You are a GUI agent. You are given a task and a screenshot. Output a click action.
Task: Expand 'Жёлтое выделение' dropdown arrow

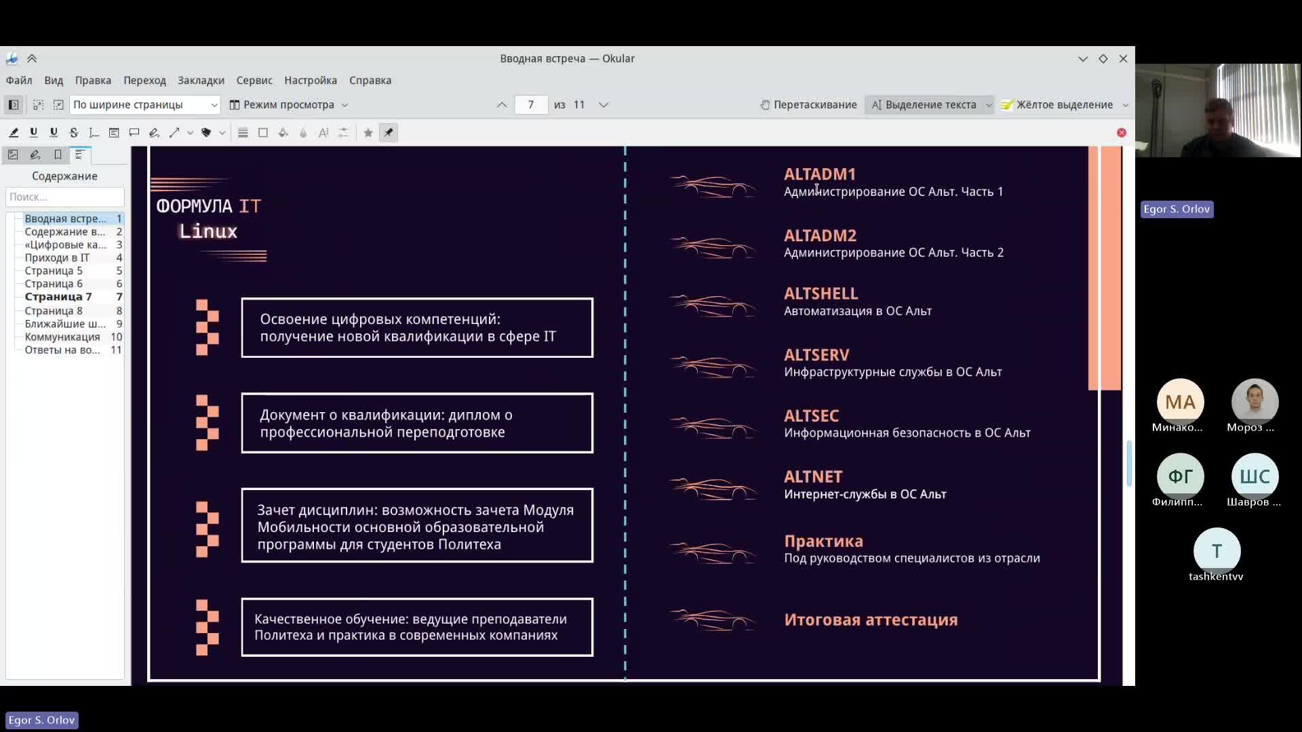tap(1126, 105)
